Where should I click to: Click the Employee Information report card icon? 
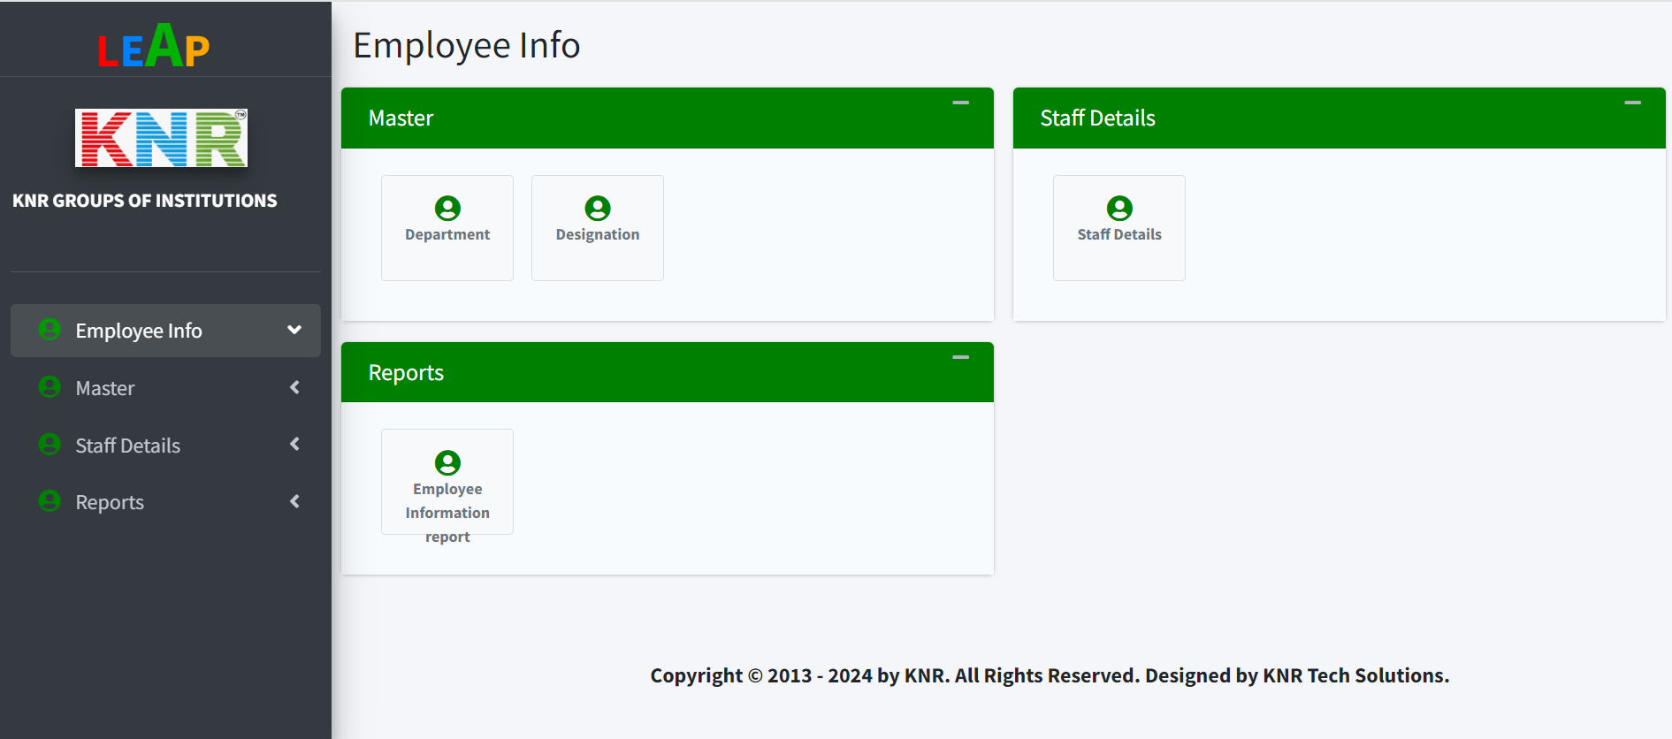[447, 463]
